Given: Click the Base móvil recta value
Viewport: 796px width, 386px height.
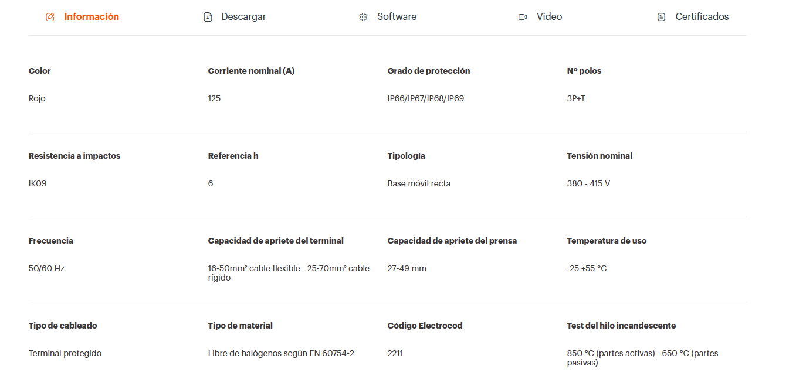Looking at the screenshot, I should [419, 183].
